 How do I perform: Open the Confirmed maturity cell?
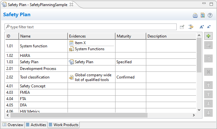pos(125,77)
